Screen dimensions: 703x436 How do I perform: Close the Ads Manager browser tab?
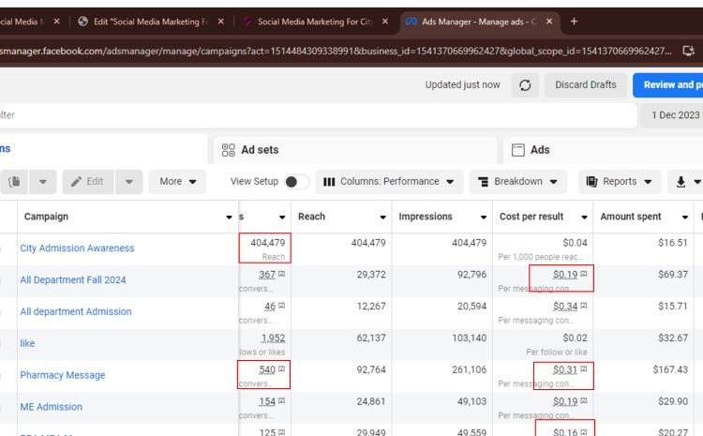pyautogui.click(x=549, y=22)
